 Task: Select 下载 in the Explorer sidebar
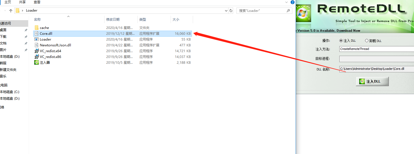3,37
